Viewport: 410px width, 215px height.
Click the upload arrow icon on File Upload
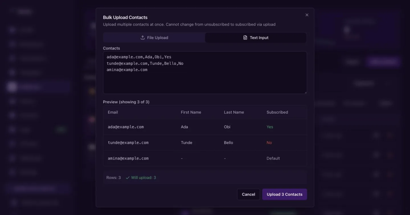[x=143, y=38]
